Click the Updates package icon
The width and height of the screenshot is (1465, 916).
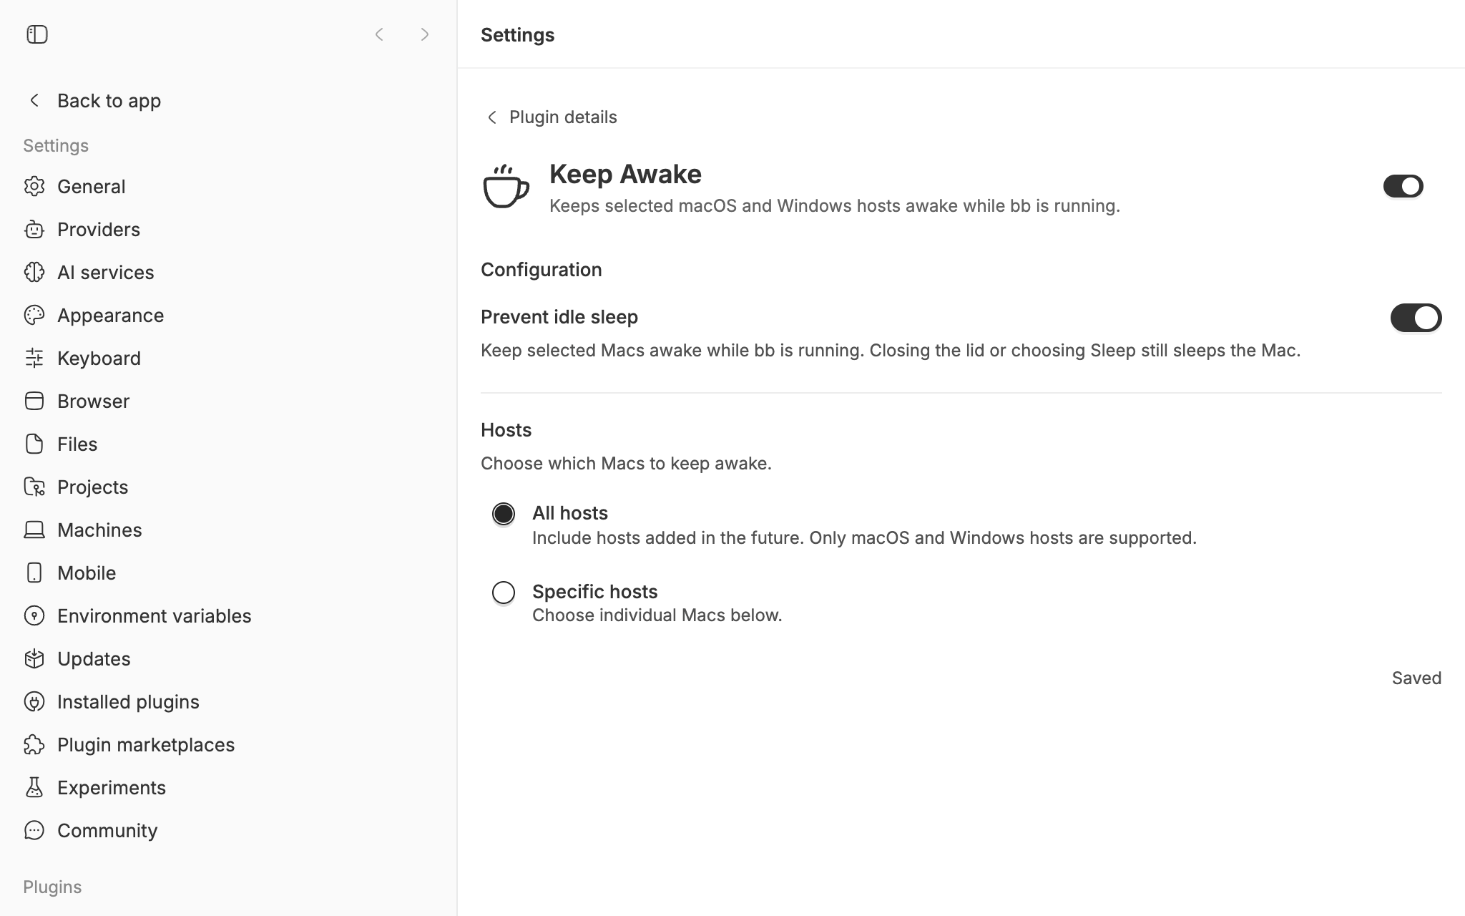(x=34, y=658)
